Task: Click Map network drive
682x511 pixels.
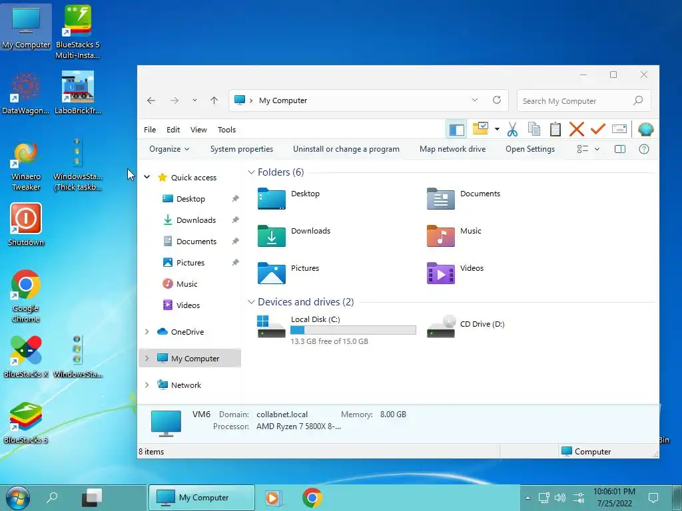Action: tap(452, 149)
